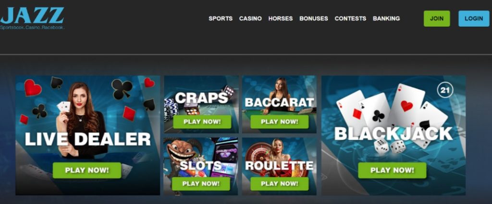The width and height of the screenshot is (492, 204).
Task: Click the 21 circle badge on Blackjack
Action: click(x=445, y=91)
